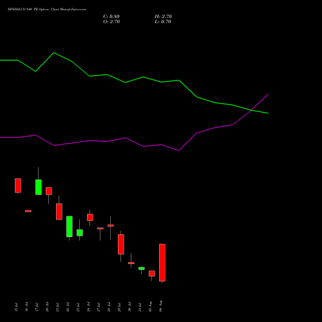
Task: Click where green and purple lines cross
Action: [252, 110]
